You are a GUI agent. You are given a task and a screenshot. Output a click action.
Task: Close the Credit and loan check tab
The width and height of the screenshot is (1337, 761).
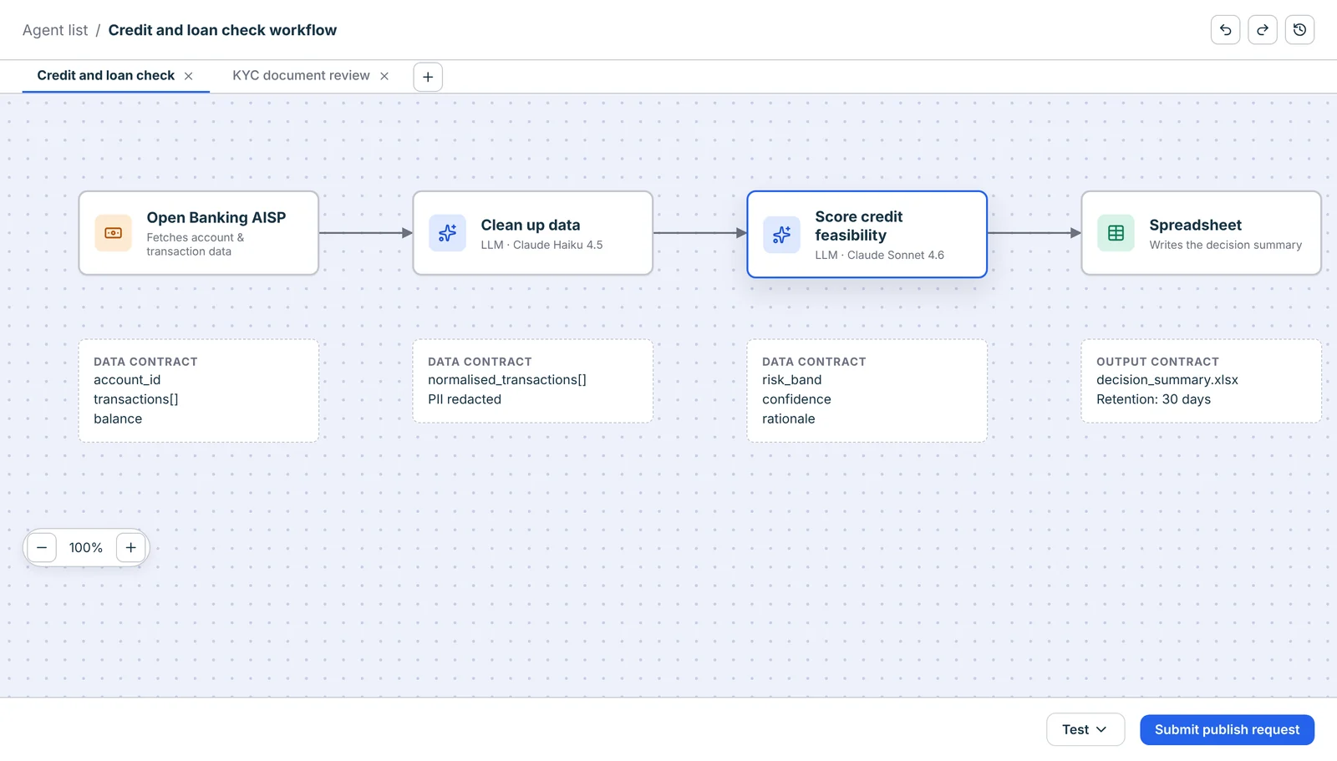189,76
